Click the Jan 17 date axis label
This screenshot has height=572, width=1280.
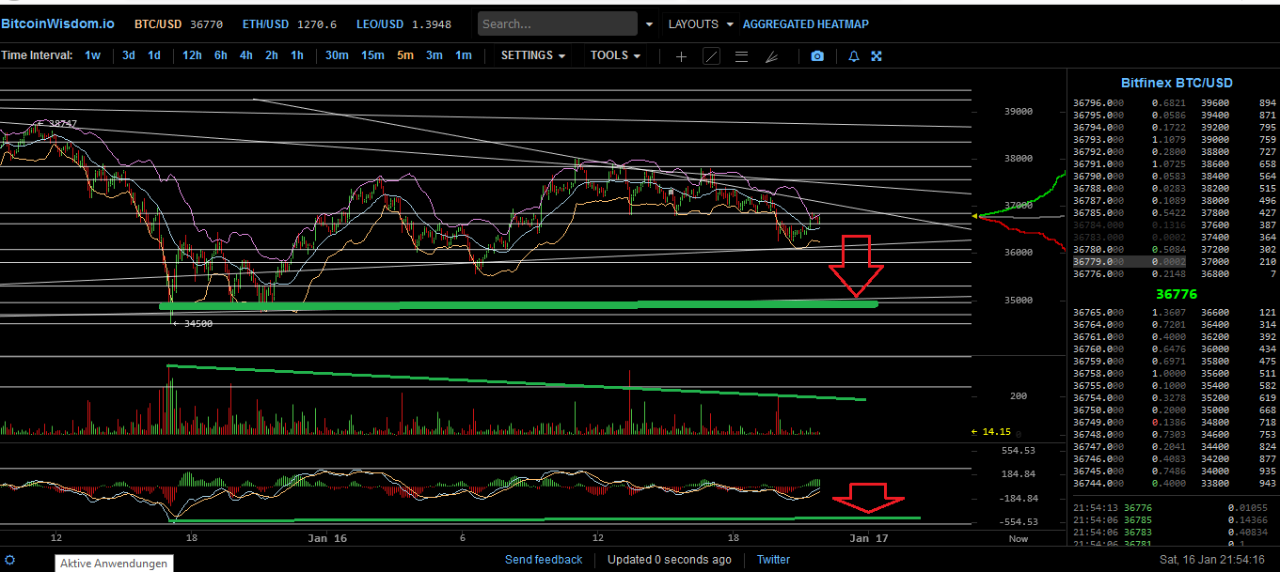pos(868,538)
